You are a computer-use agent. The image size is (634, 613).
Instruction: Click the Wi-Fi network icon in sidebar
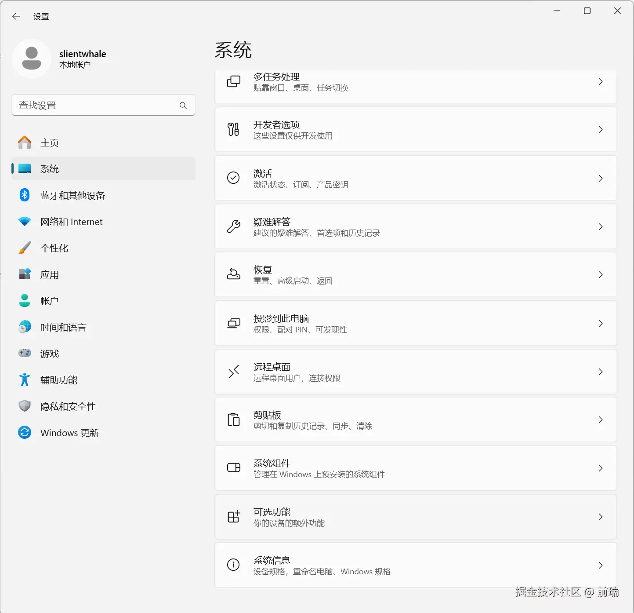point(25,222)
